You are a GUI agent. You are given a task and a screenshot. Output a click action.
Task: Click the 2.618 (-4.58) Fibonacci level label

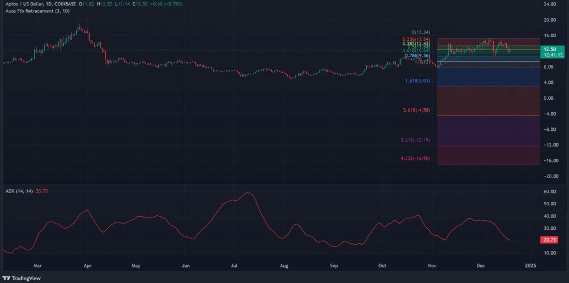(417, 110)
